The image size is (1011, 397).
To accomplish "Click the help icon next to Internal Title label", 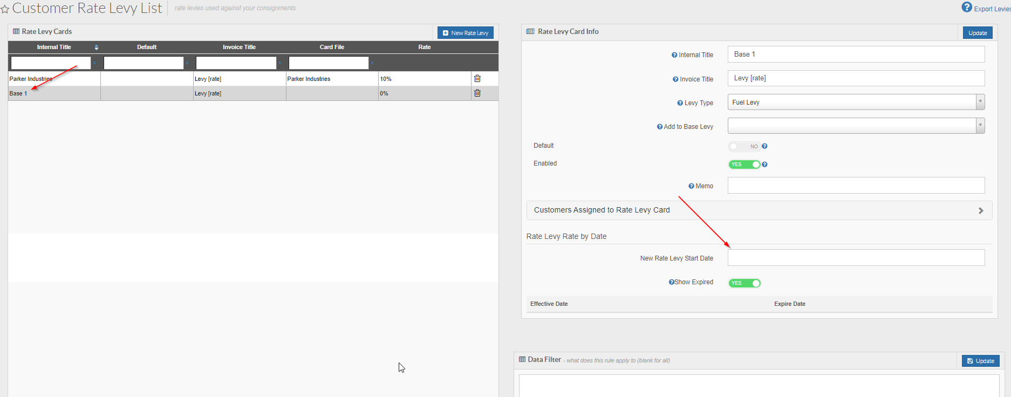I will pyautogui.click(x=674, y=55).
